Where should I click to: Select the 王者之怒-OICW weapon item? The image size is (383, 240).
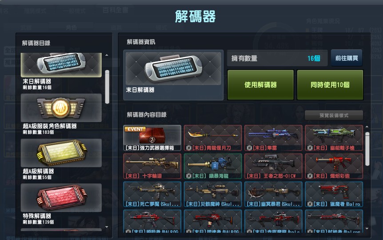(x=273, y=166)
